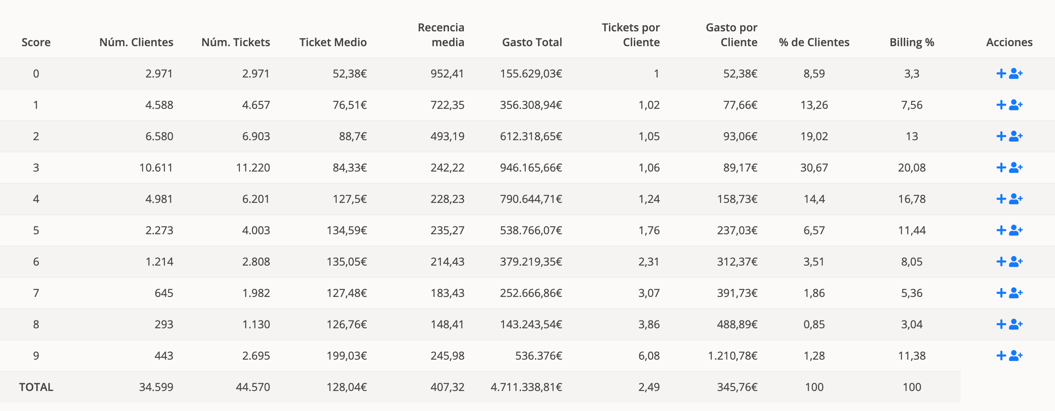Viewport: 1055px width, 411px height.
Task: Click the % de Clientes header
Action: pyautogui.click(x=814, y=42)
